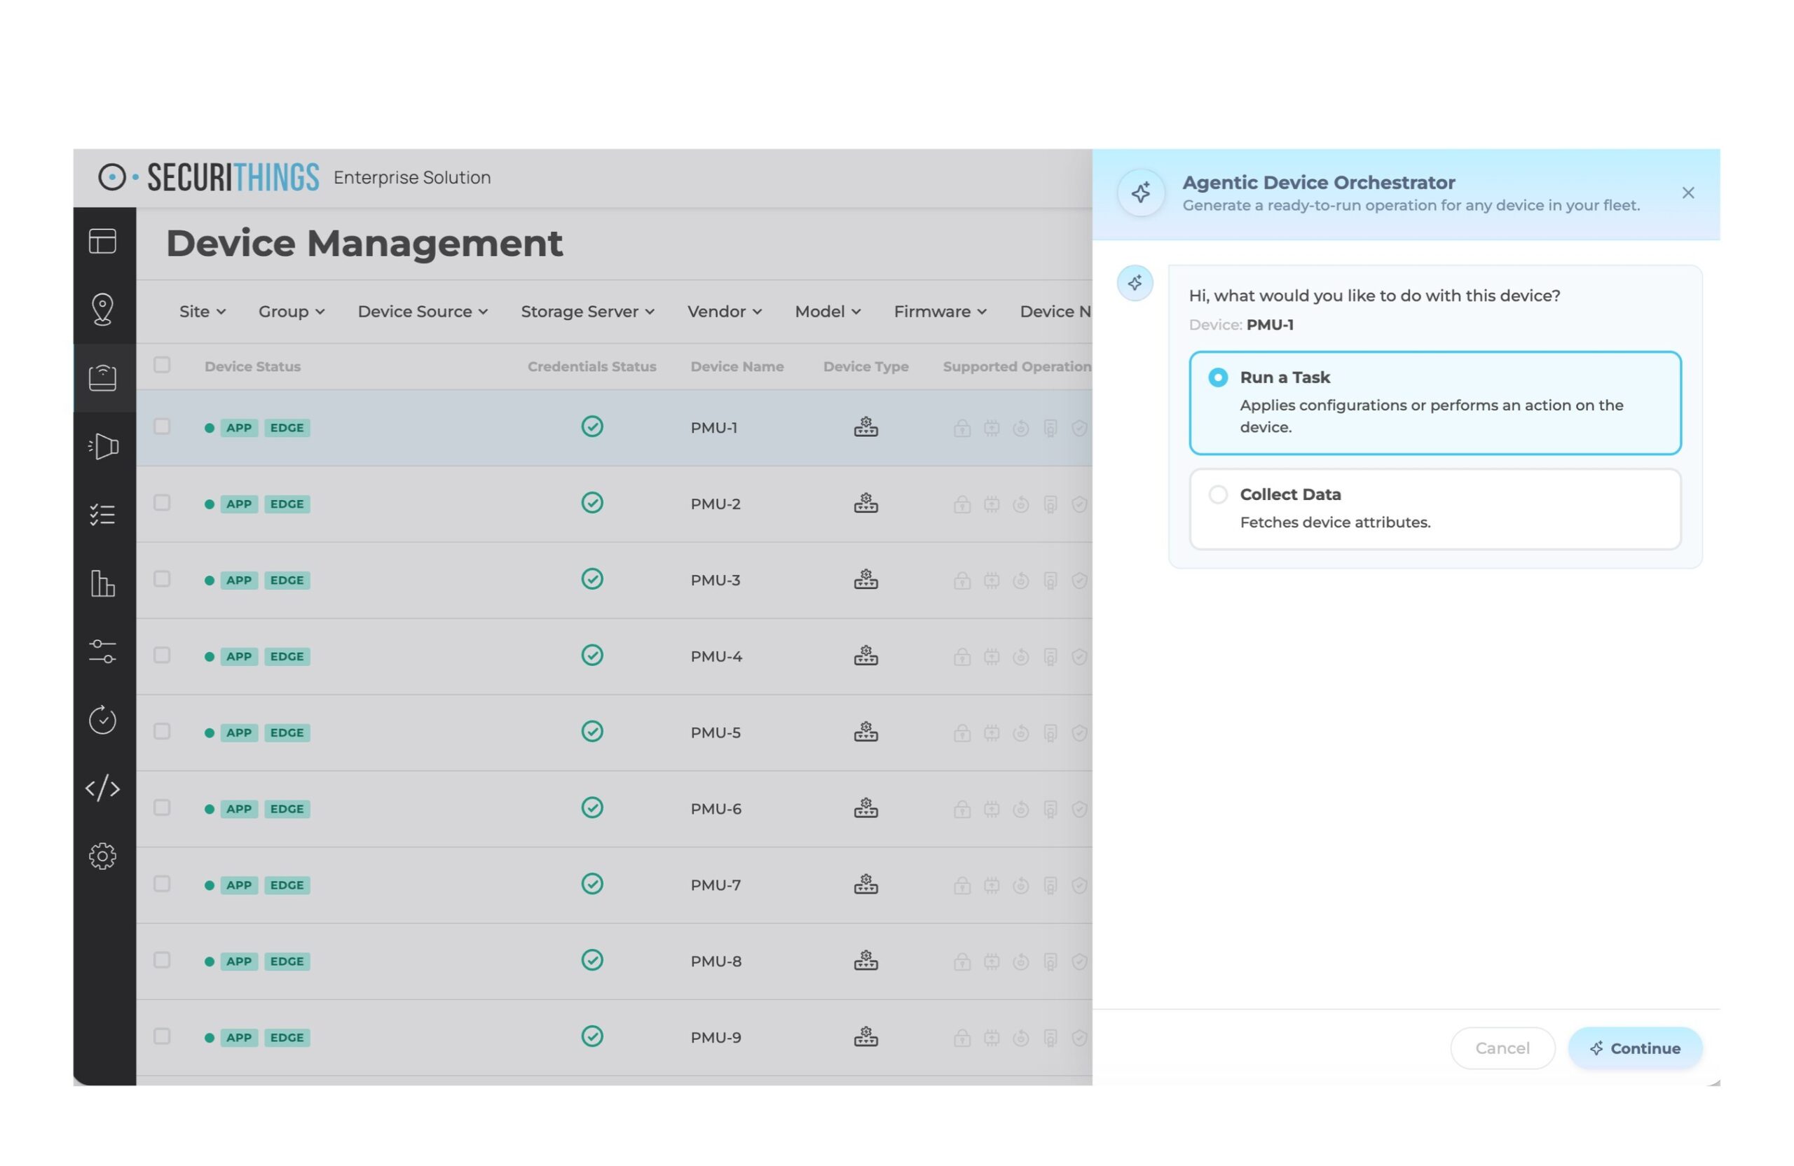
Task: Tick the checkbox next to PMU-5
Action: point(162,731)
